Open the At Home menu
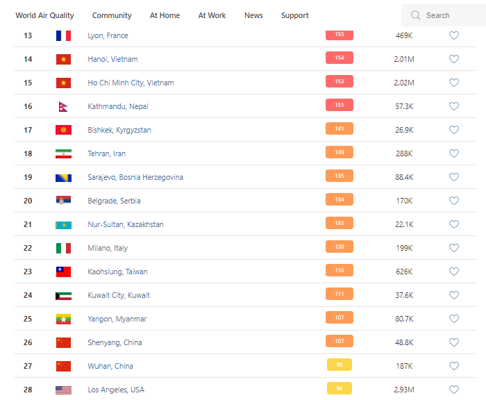 (x=165, y=15)
